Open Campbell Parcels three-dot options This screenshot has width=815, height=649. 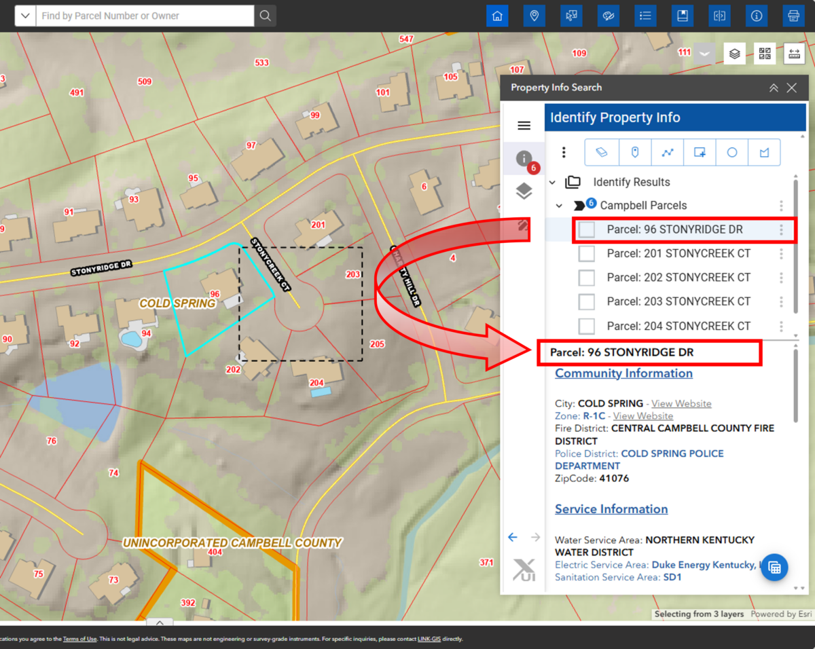coord(782,206)
